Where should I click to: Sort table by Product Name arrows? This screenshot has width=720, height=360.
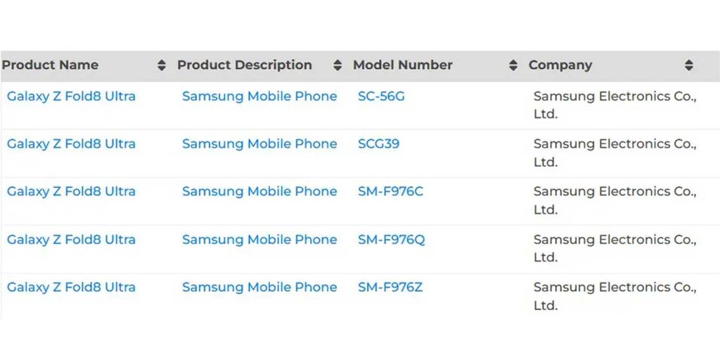click(x=162, y=65)
